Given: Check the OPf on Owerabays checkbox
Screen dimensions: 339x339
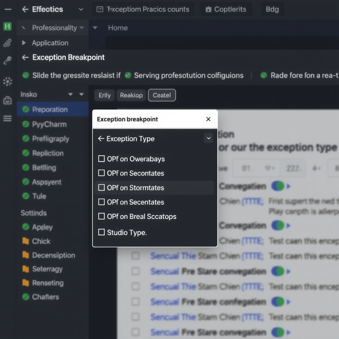Looking at the screenshot, I should click(x=102, y=159).
